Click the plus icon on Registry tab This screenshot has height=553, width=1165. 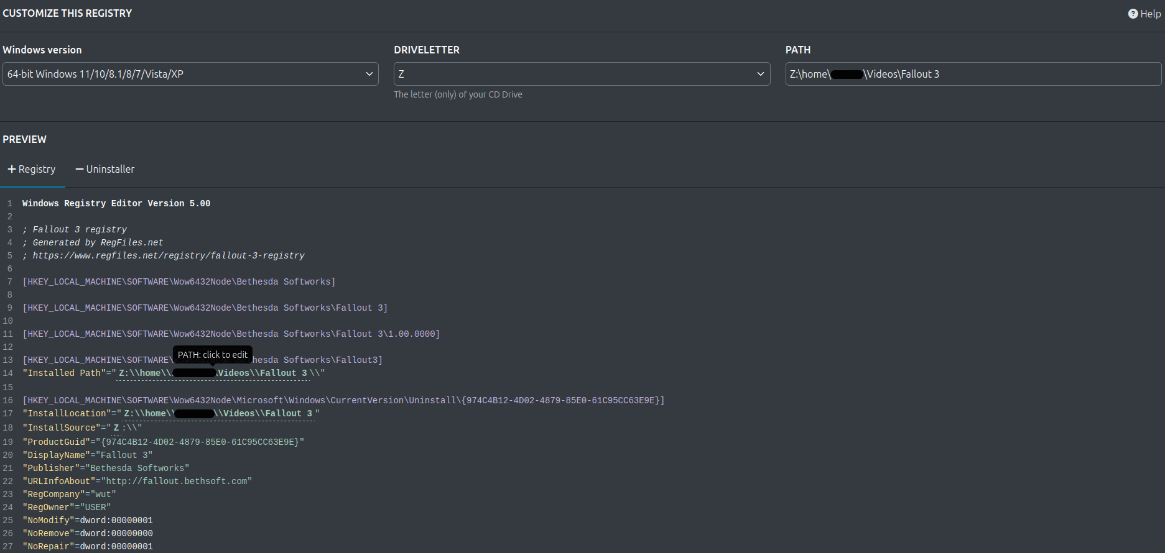pos(12,169)
